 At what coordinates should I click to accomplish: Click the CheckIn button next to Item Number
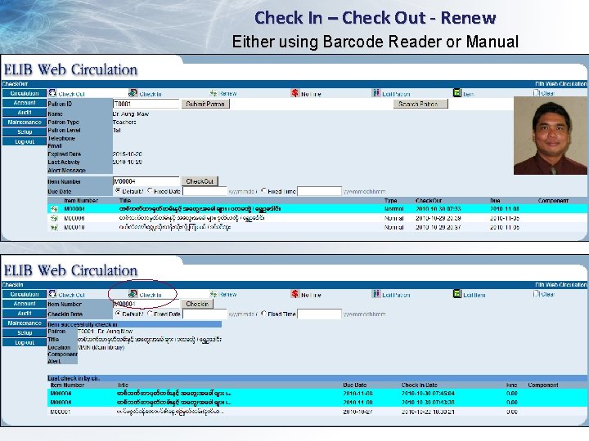point(197,304)
